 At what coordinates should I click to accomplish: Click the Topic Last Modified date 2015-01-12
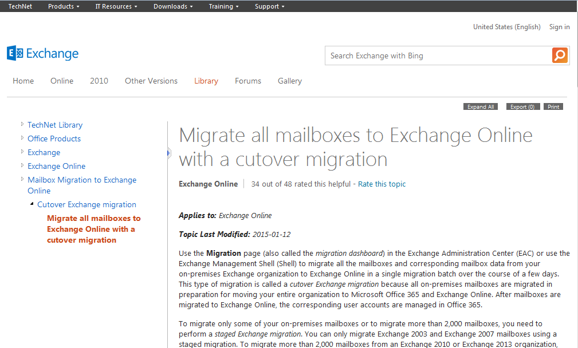pos(272,235)
